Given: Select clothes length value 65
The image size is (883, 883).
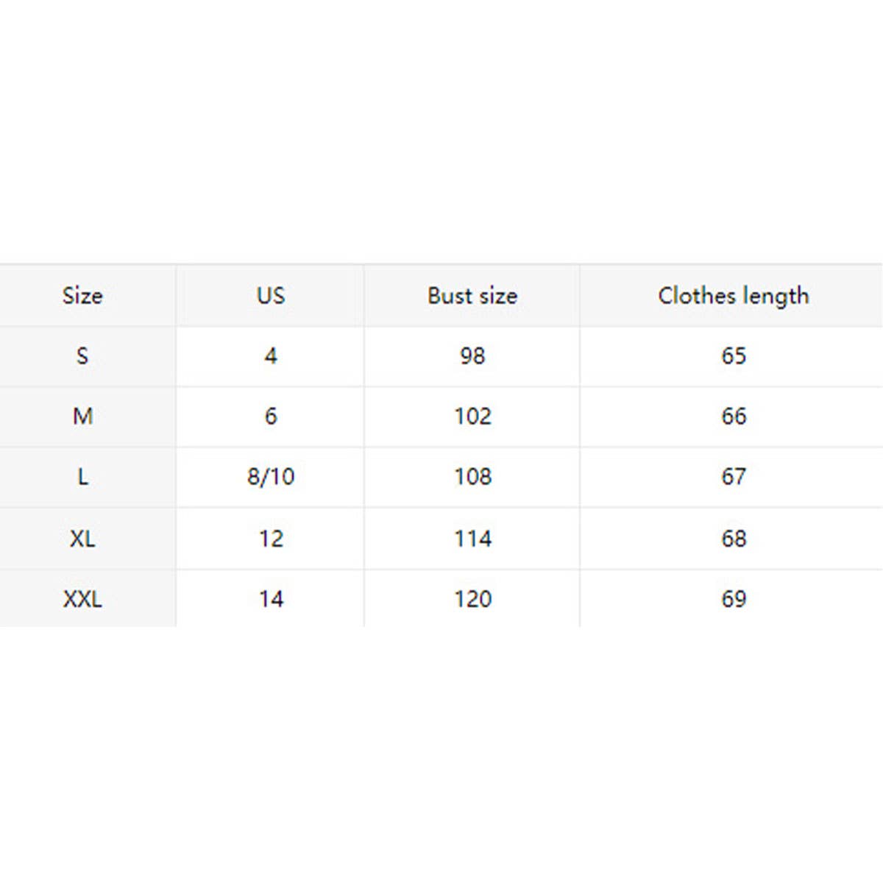Looking at the screenshot, I should point(733,356).
